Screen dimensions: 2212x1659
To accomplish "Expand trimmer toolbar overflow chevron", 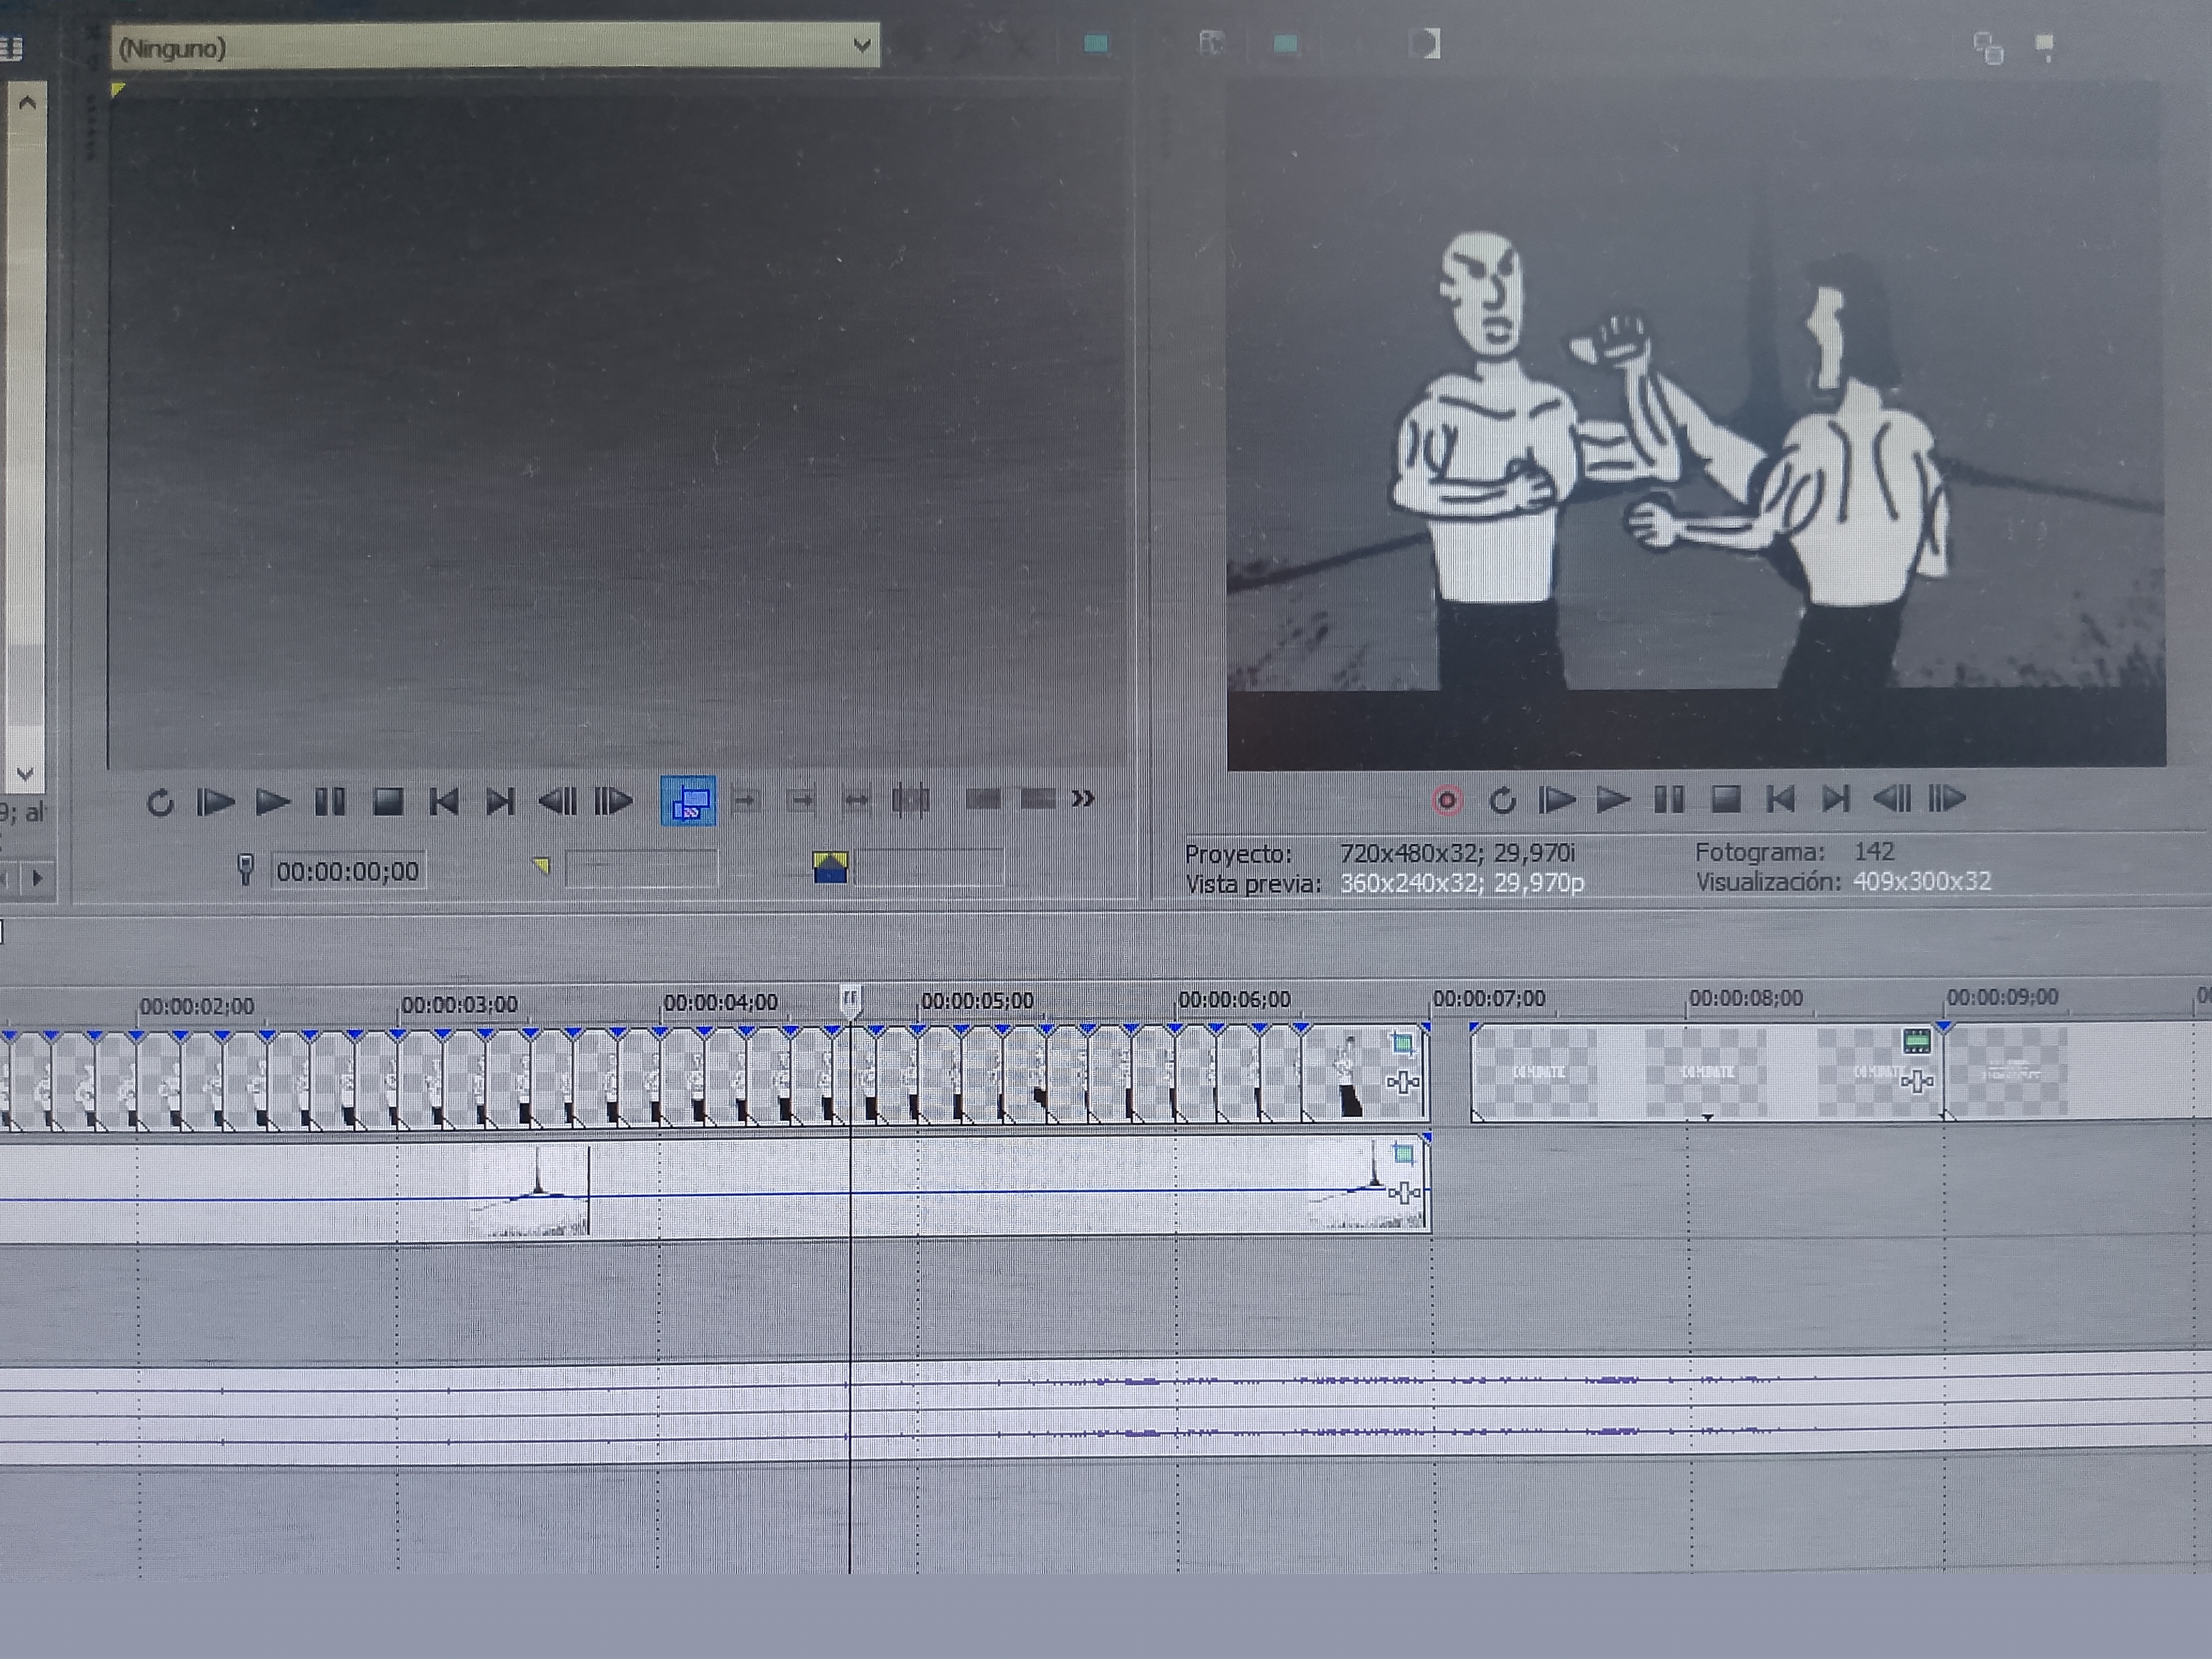I will click(1083, 799).
